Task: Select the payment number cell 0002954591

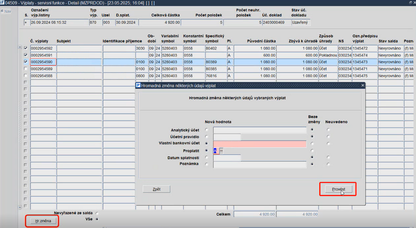Action: point(43,55)
